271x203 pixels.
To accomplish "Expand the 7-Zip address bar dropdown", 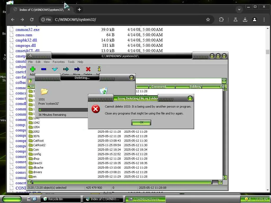I will tap(224, 81).
